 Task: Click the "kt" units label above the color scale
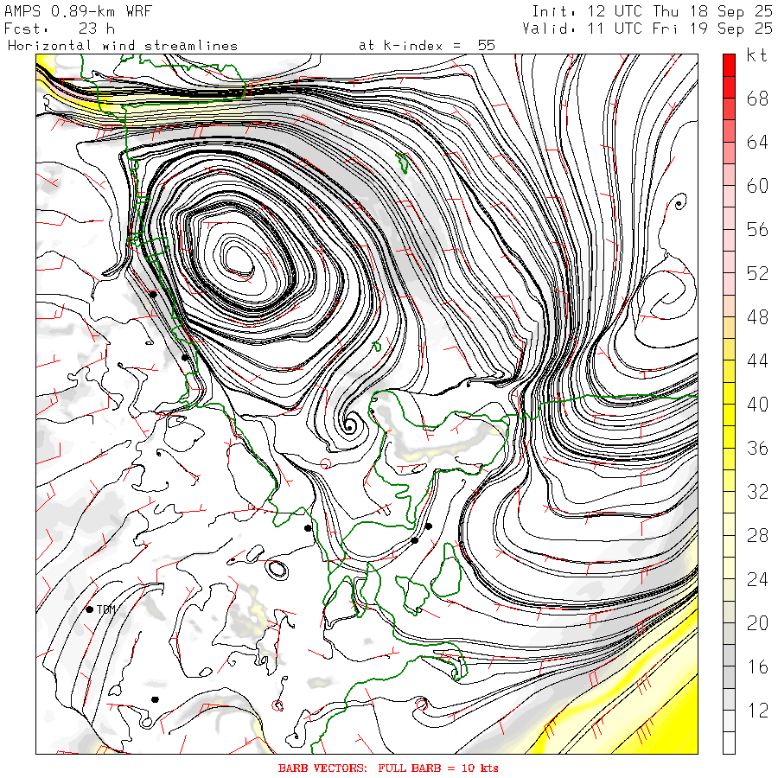pos(757,55)
